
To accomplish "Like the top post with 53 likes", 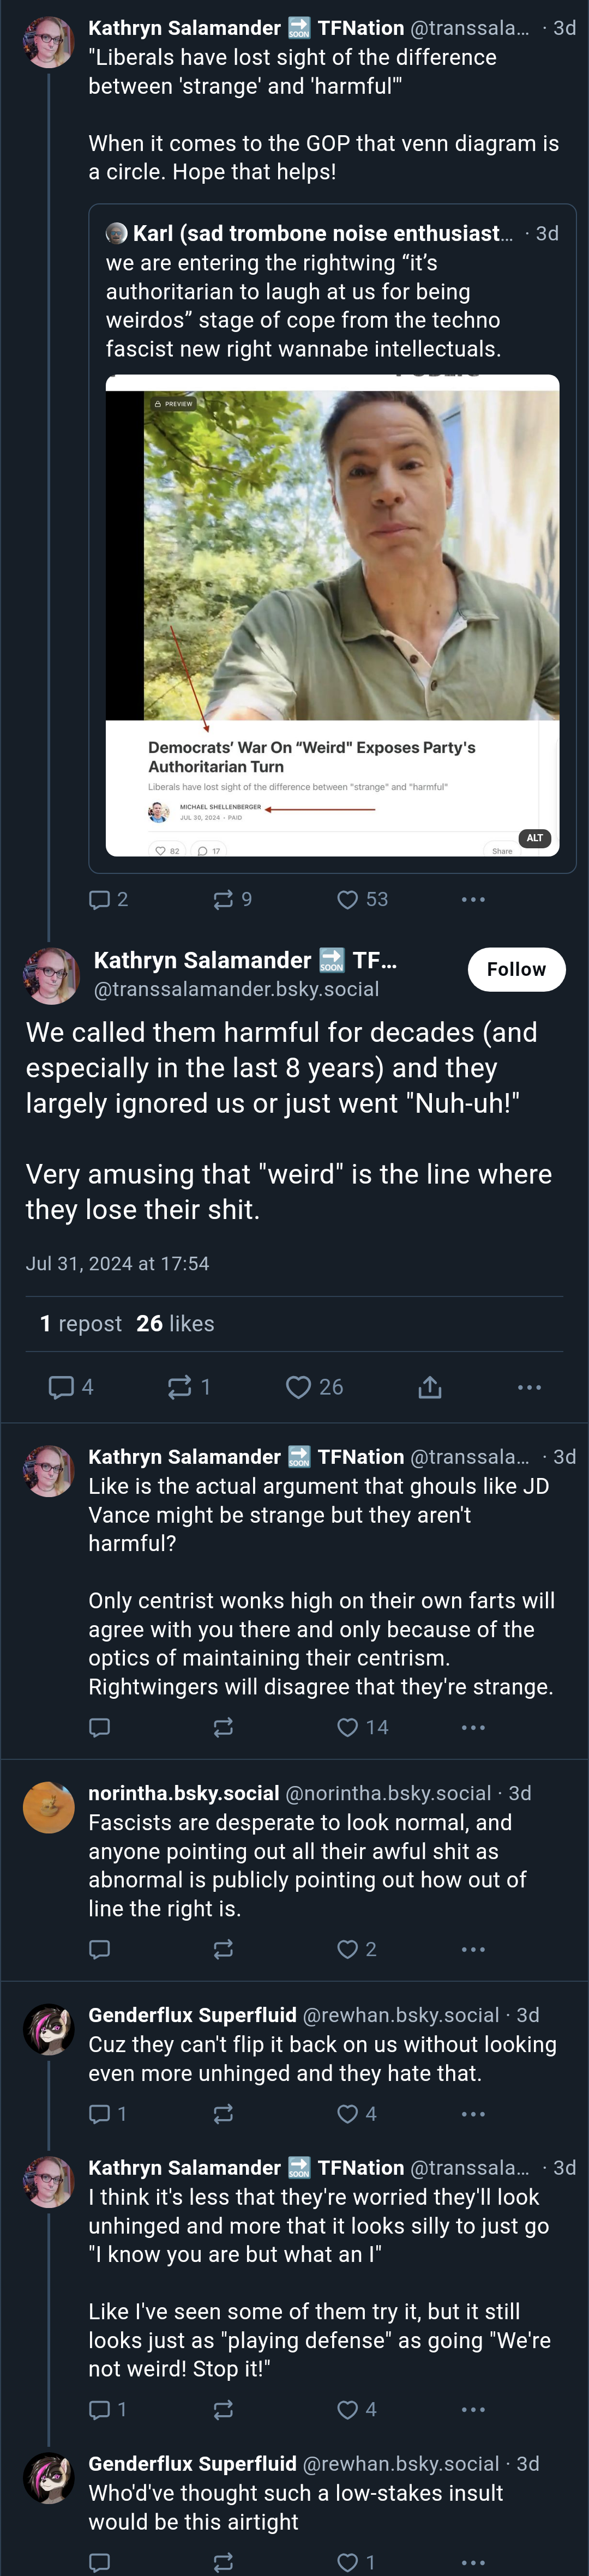I will (x=362, y=899).
